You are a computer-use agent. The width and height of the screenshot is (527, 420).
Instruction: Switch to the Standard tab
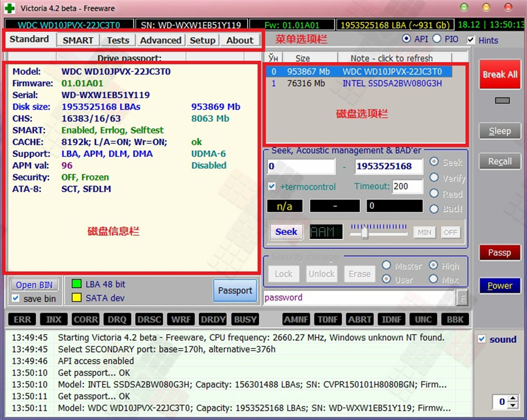[x=29, y=39]
